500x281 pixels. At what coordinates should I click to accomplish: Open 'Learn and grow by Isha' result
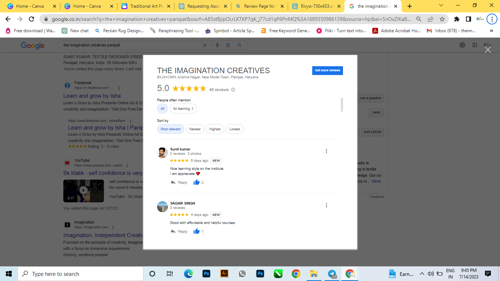pyautogui.click(x=92, y=96)
